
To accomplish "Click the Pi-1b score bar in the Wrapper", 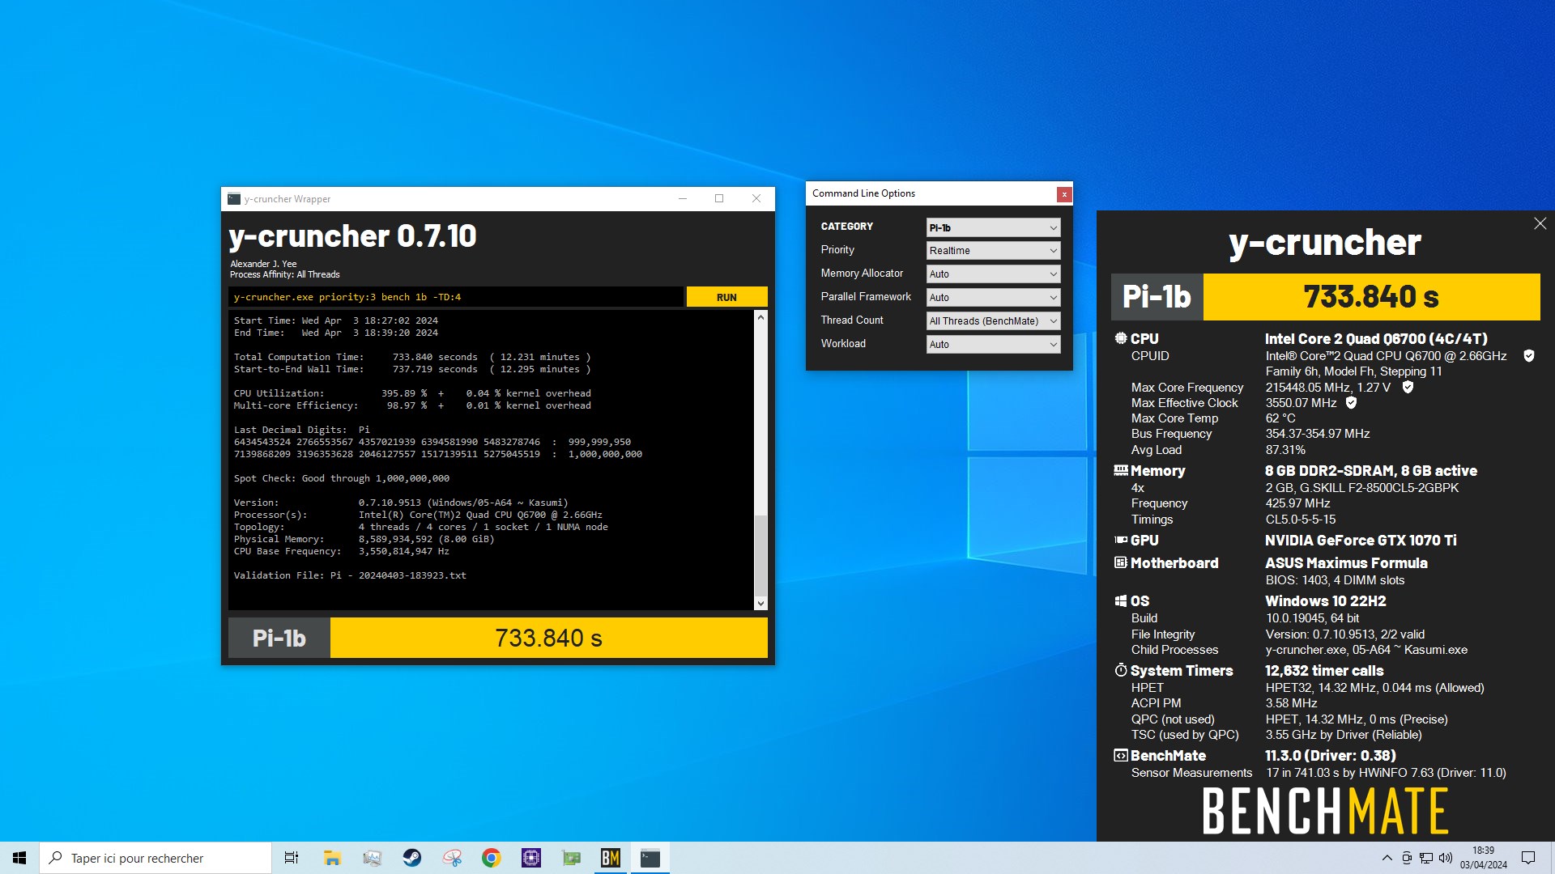I will click(x=498, y=638).
